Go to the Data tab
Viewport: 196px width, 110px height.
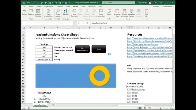tap(68, 6)
